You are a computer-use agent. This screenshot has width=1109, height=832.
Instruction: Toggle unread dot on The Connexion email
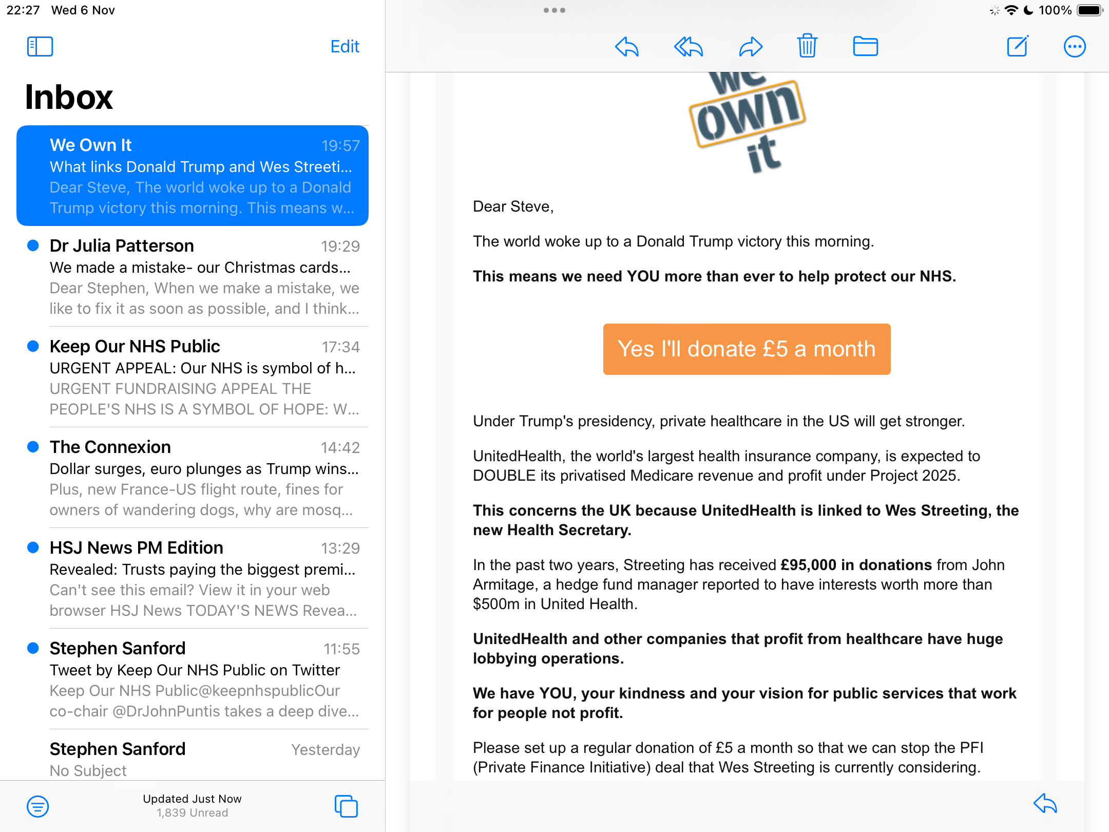[x=33, y=447]
